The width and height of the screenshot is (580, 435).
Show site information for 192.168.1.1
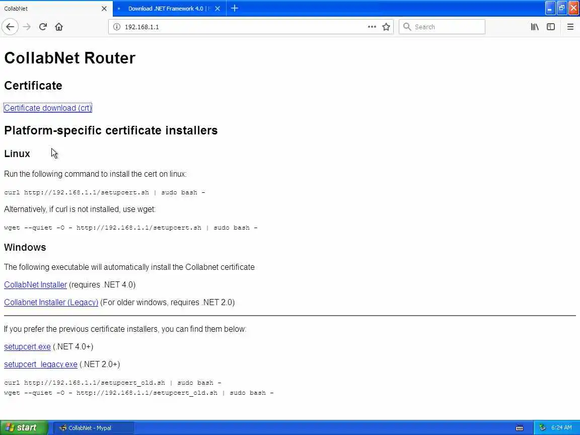116,27
